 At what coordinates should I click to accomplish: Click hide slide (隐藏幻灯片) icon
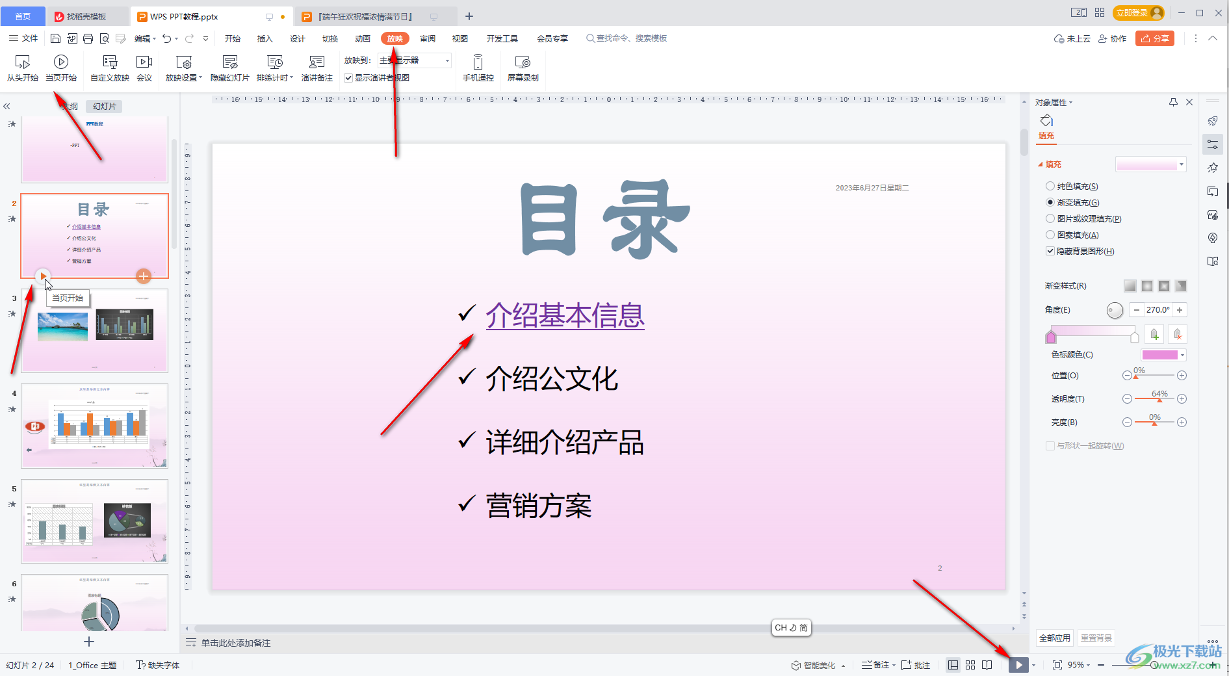230,68
